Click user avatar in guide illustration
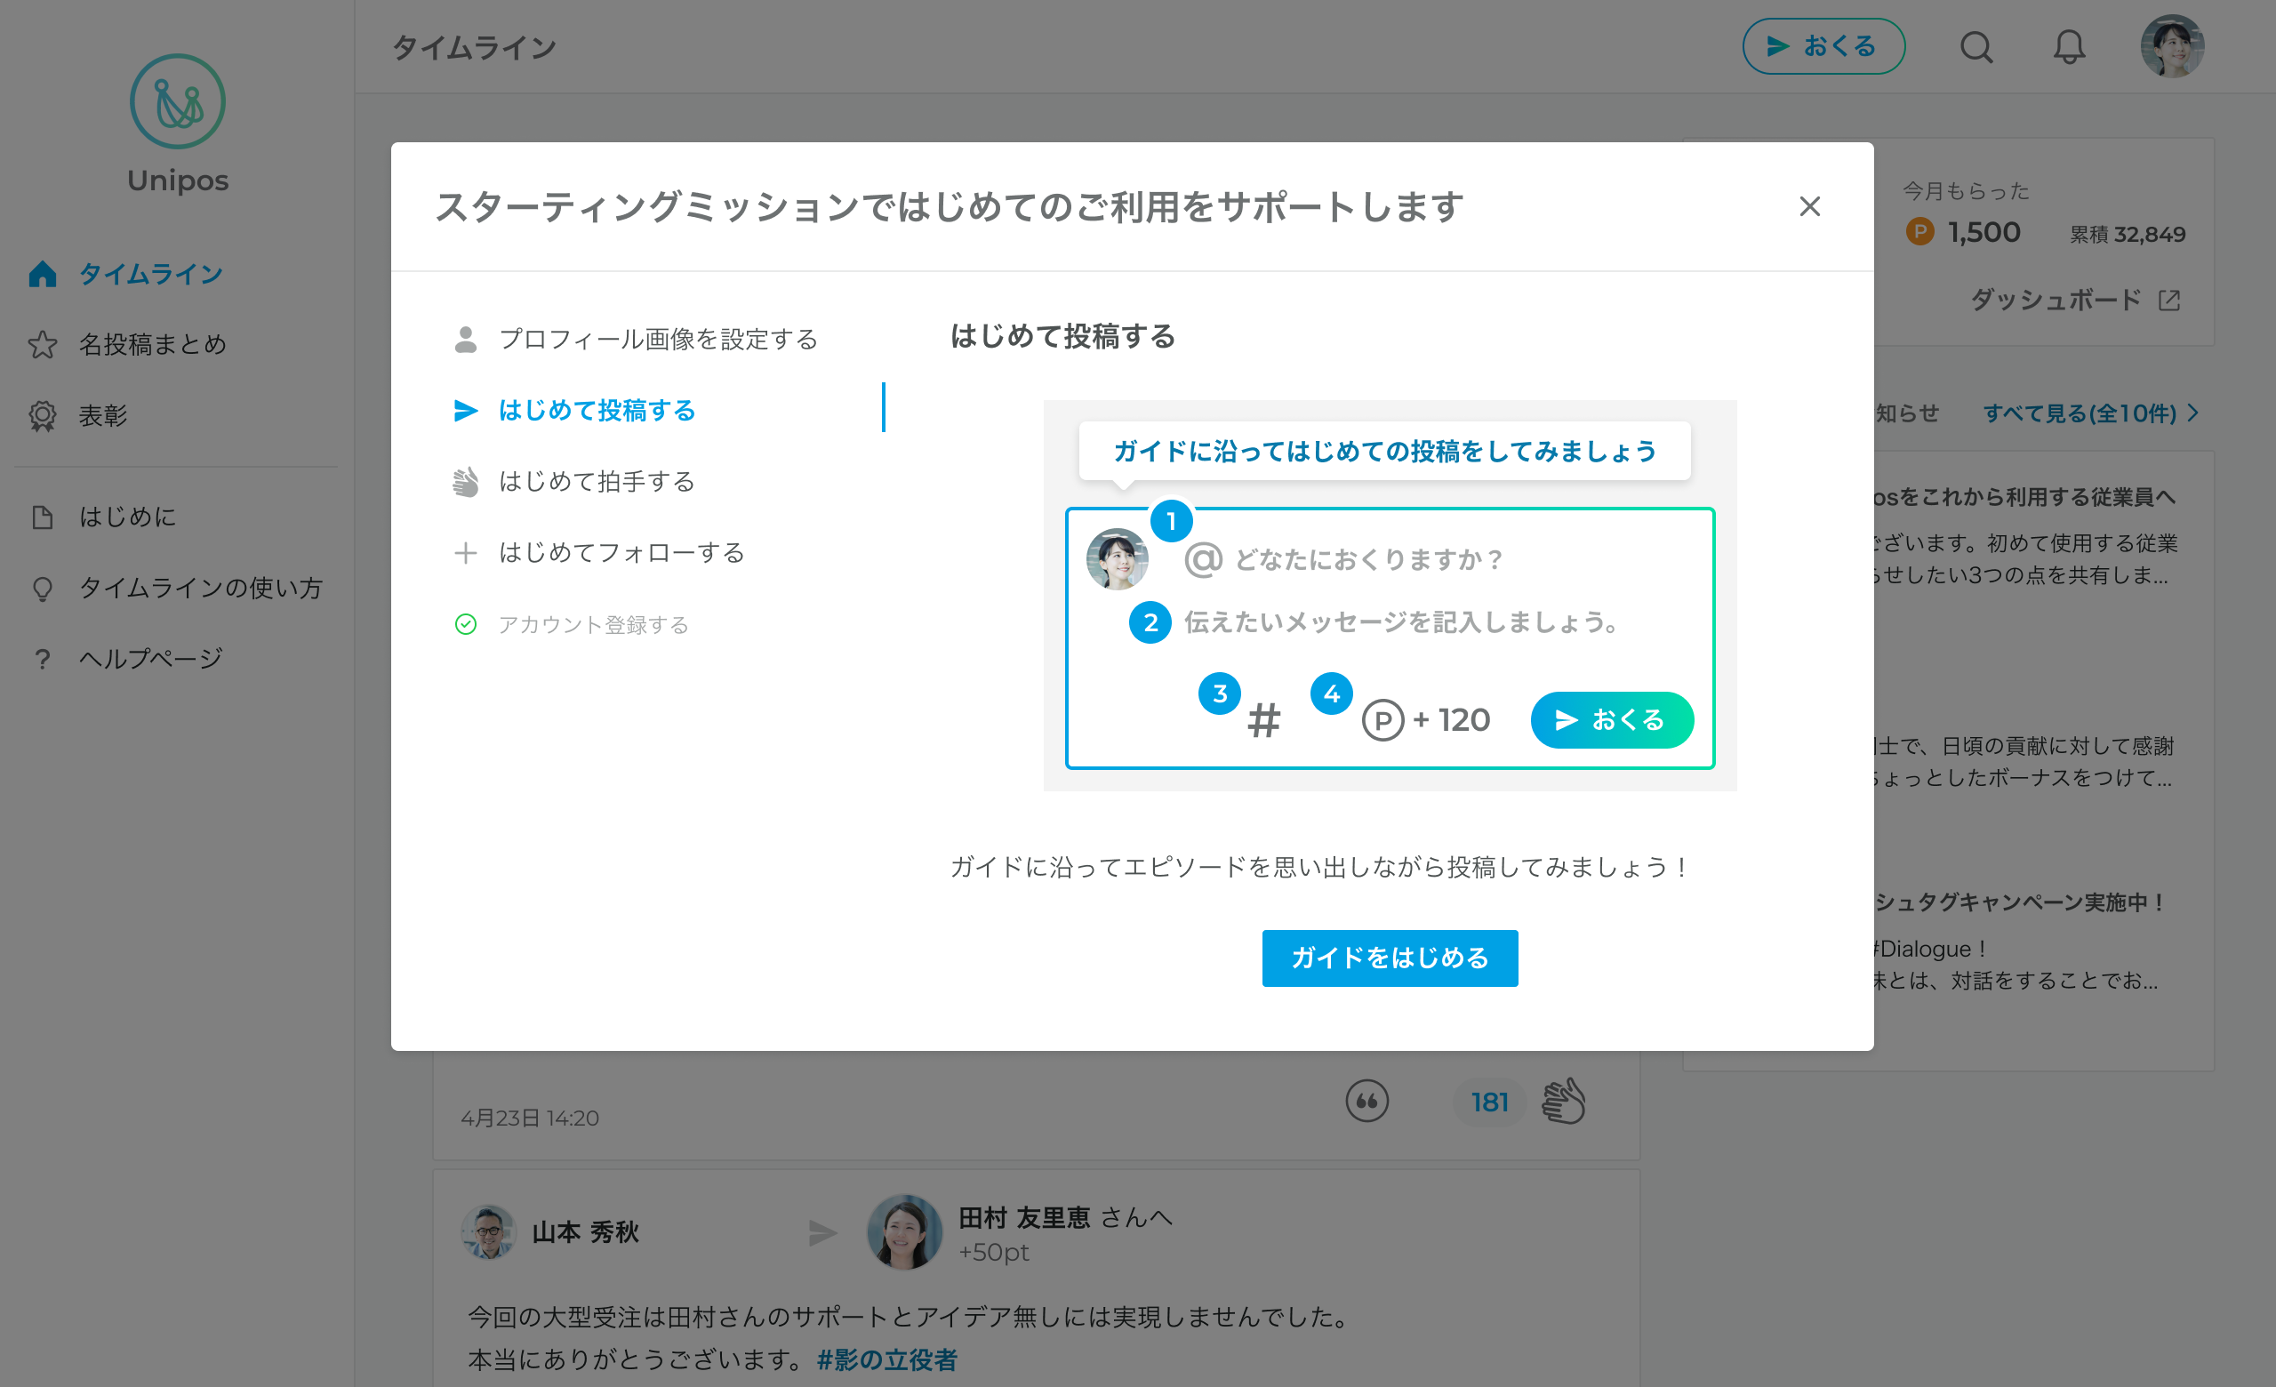2276x1387 pixels. point(1117,558)
